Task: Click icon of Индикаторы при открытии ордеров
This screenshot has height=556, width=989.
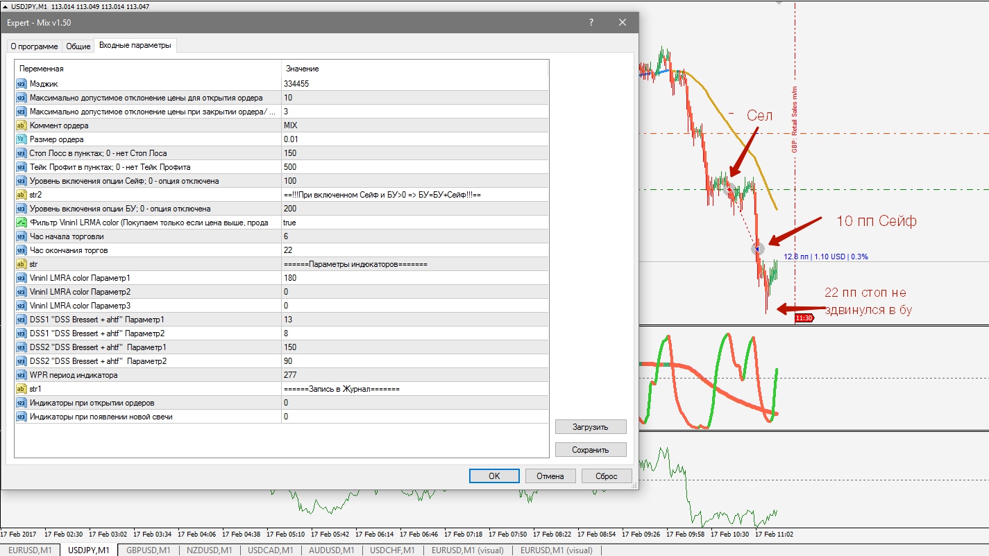Action: click(x=22, y=403)
